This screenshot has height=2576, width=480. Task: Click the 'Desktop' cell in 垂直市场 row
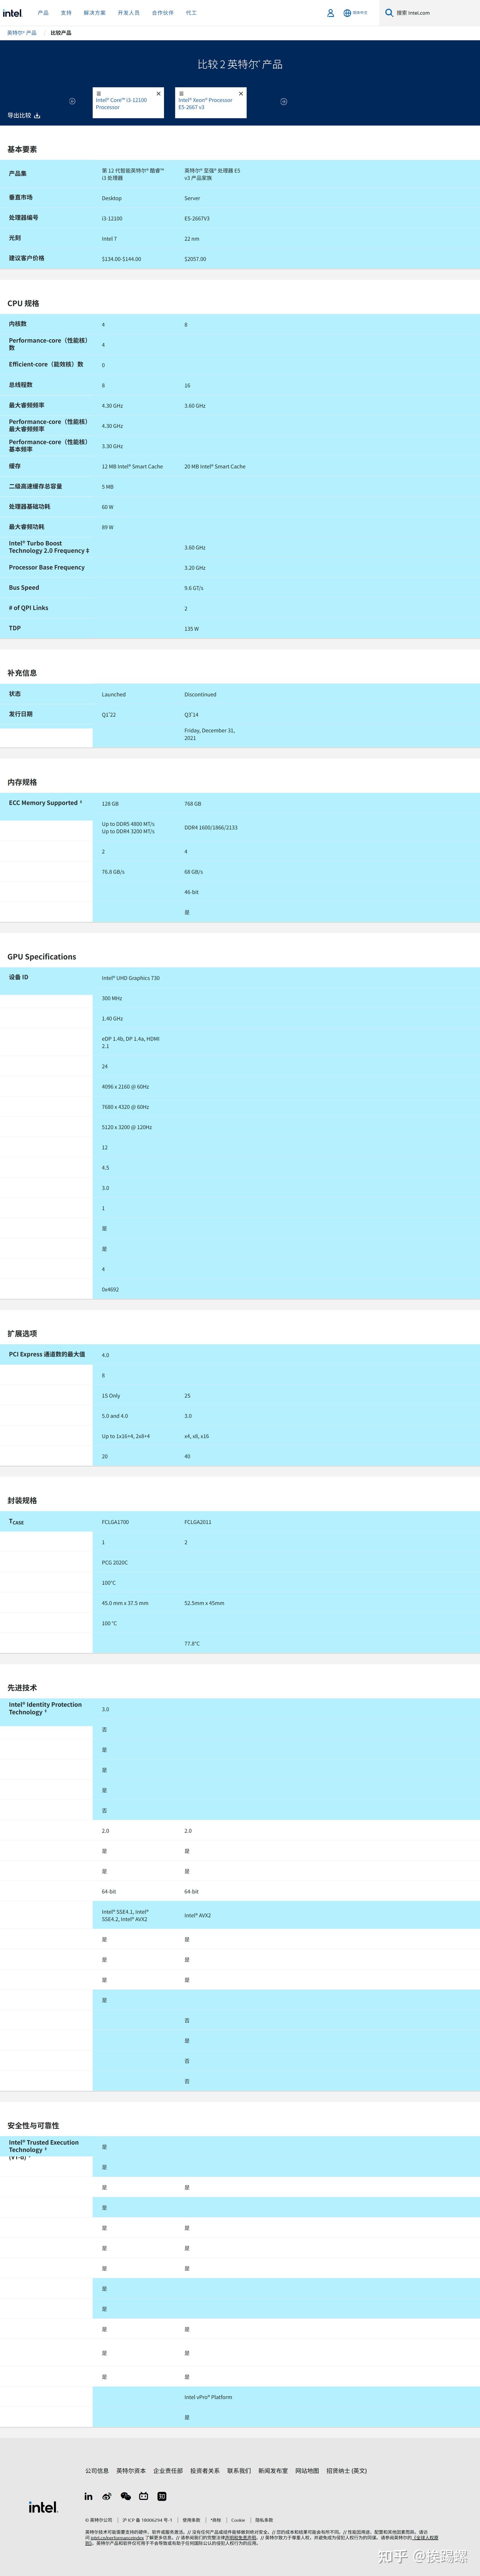[112, 198]
